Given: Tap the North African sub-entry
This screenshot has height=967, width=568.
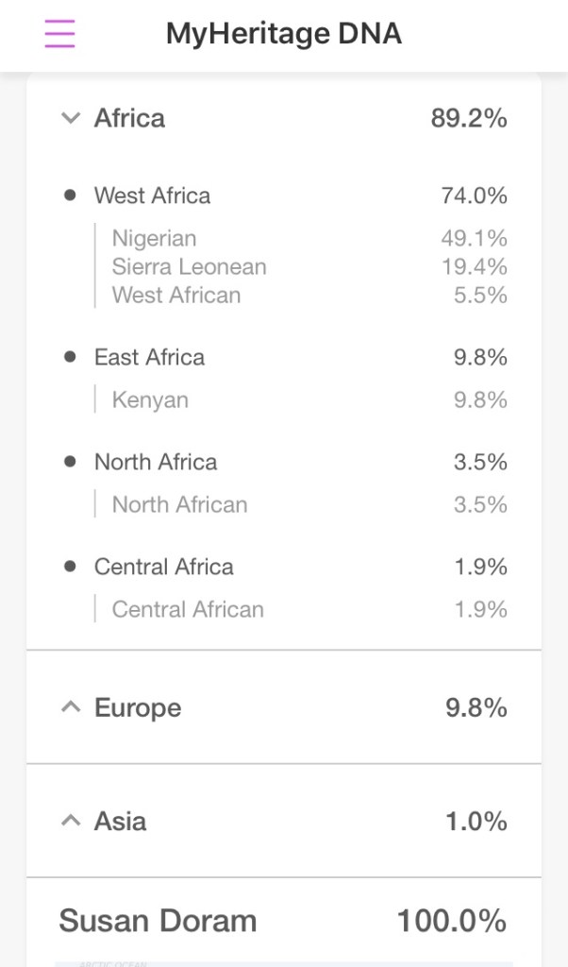Looking at the screenshot, I should click(179, 504).
